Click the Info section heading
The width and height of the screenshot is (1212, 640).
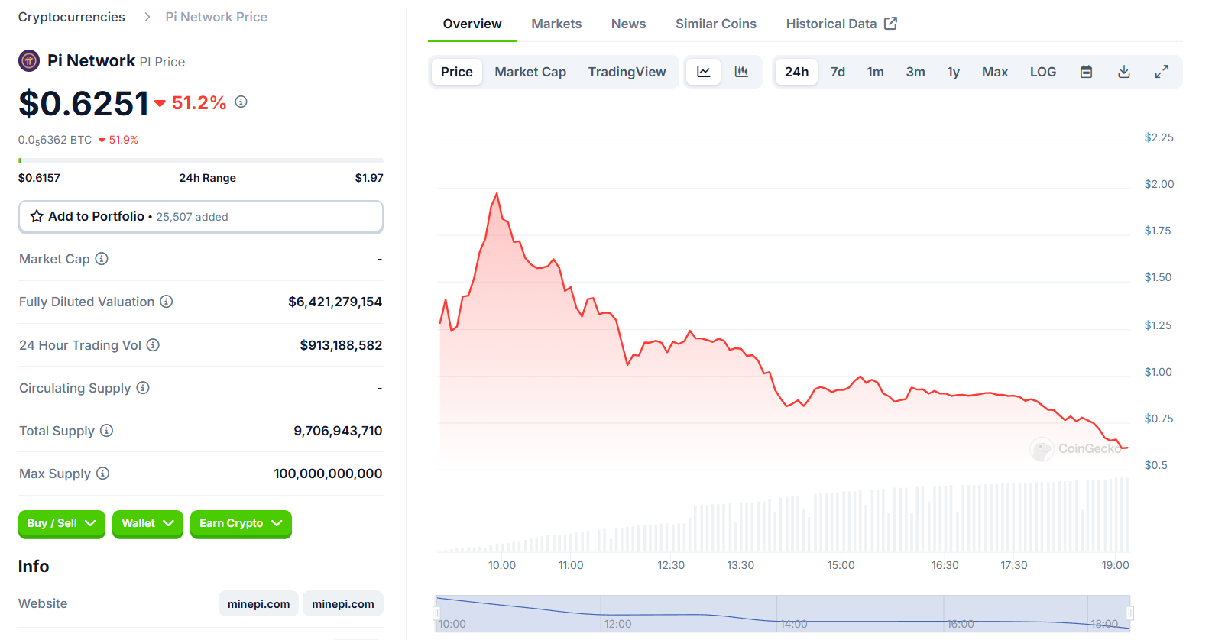tap(34, 566)
